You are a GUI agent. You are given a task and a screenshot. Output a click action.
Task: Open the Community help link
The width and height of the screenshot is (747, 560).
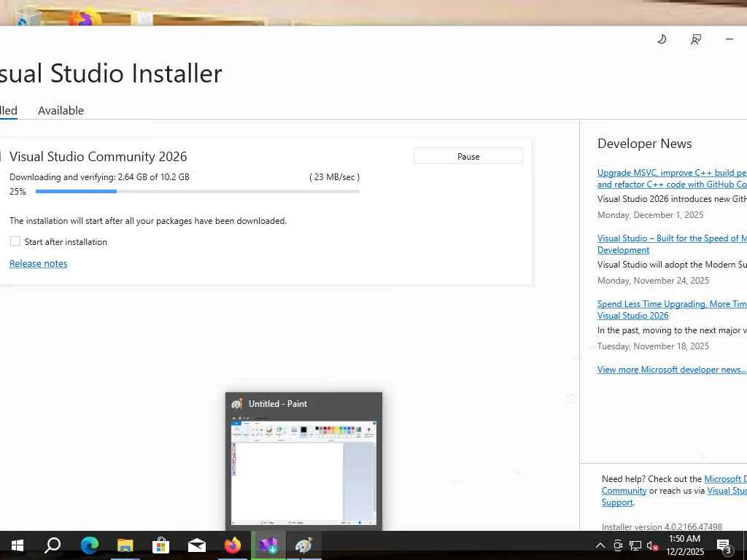624,491
